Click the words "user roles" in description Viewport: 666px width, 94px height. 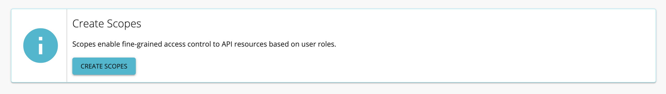[319, 44]
